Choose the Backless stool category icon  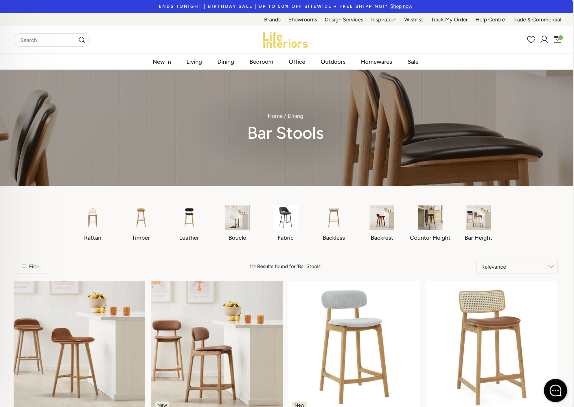(334, 218)
